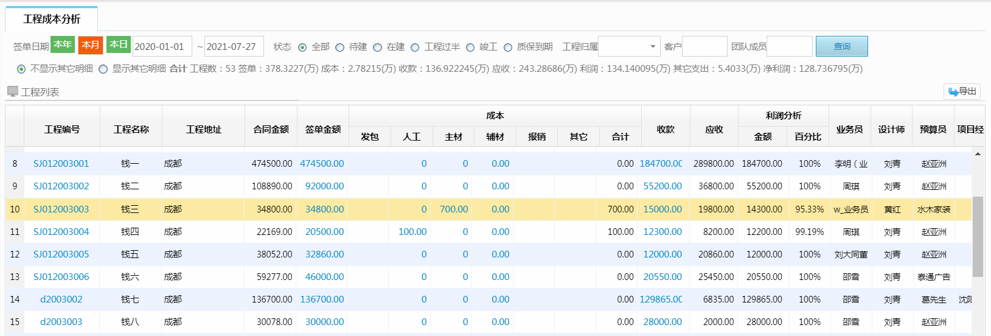Switch to the 工程成本分析 tab
Viewport: 991px width, 336px height.
(x=52, y=19)
